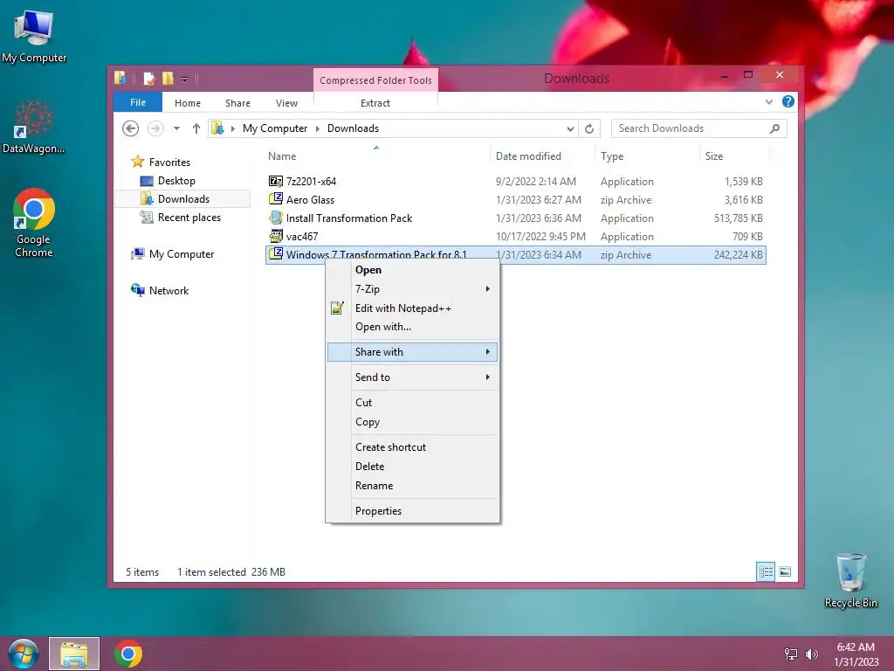Select the Properties quick access toolbar icon
The height and width of the screenshot is (671, 894).
(x=148, y=78)
